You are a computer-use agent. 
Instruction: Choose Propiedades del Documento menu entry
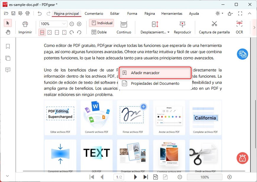coord(155,84)
